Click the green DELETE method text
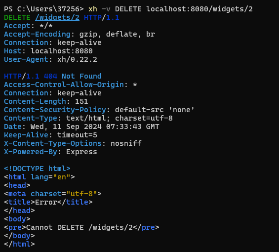This screenshot has width=279, height=252. pos(17,17)
